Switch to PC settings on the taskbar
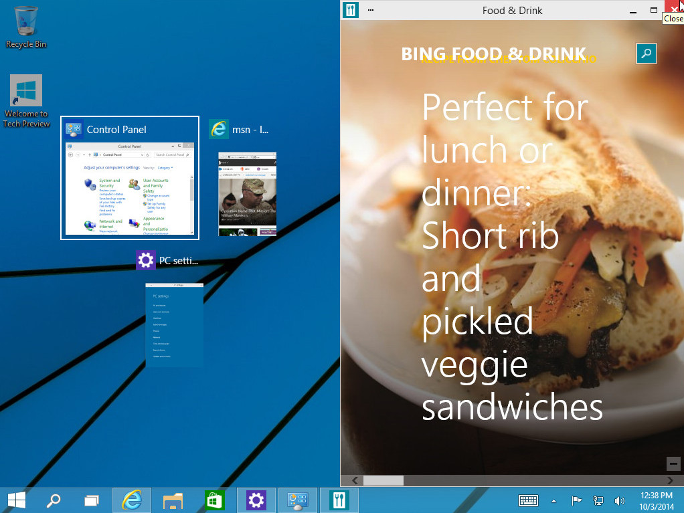The height and width of the screenshot is (513, 684). pyautogui.click(x=256, y=500)
